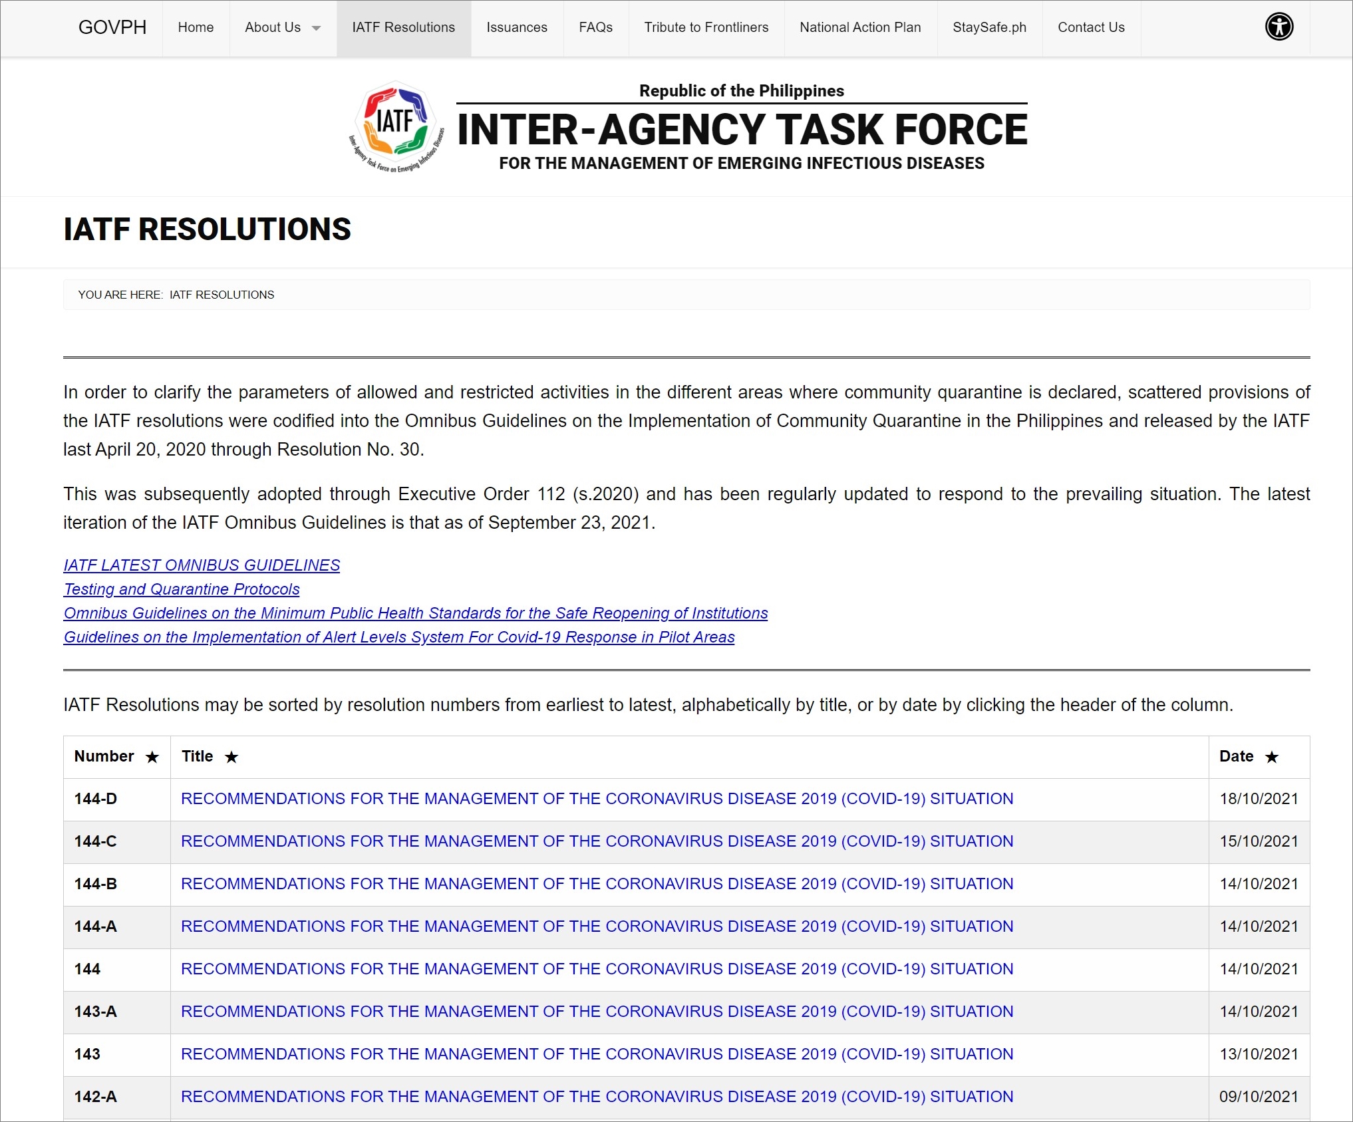Open the accessibility options icon

(x=1278, y=27)
